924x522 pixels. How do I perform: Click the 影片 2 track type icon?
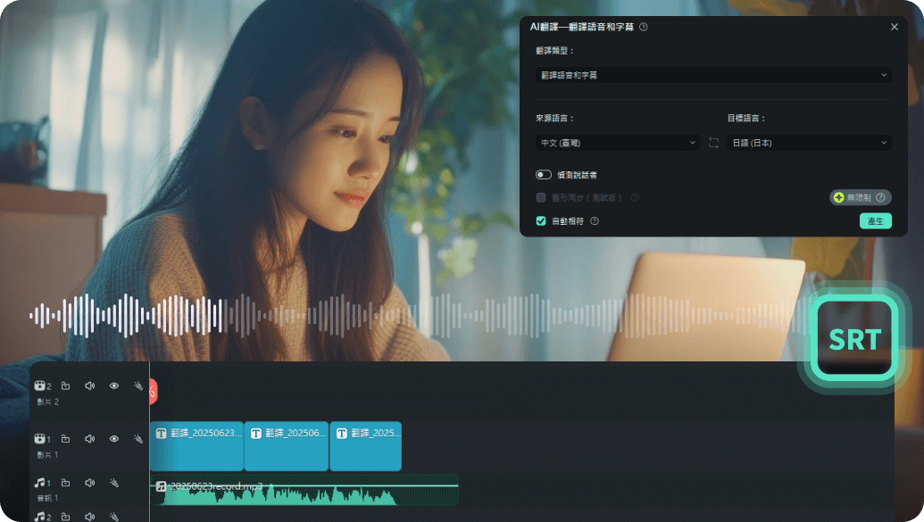[x=40, y=385]
